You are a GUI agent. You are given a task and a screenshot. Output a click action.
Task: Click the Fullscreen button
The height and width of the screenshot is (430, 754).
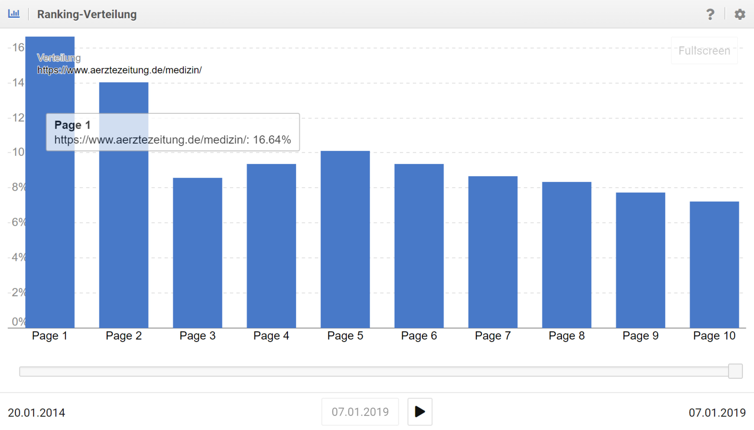point(704,51)
